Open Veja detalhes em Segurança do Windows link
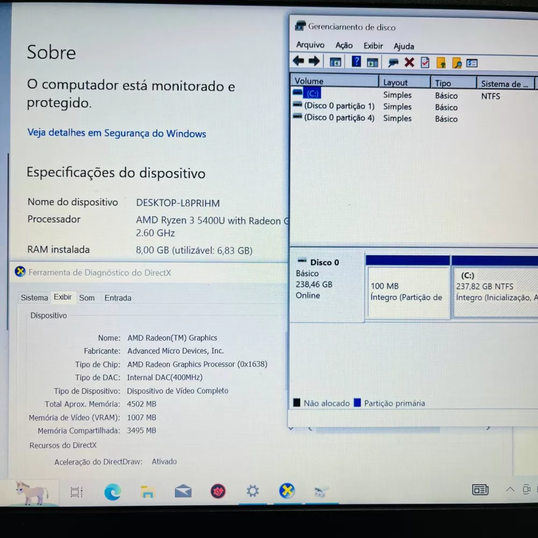This screenshot has width=538, height=538. coord(117,133)
